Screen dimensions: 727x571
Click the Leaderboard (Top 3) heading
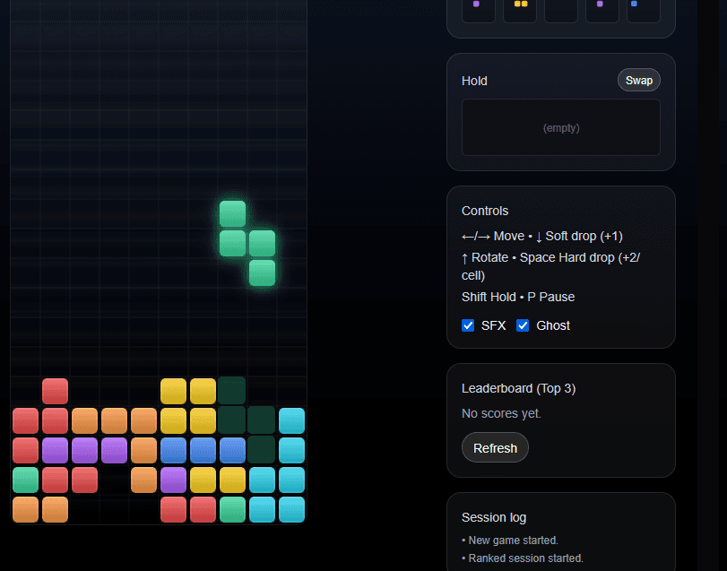518,388
